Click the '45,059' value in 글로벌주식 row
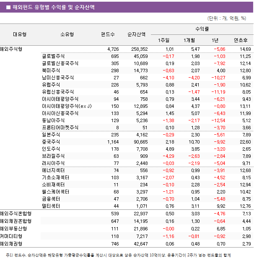The image size is (254, 261). pyautogui.click(x=141, y=56)
